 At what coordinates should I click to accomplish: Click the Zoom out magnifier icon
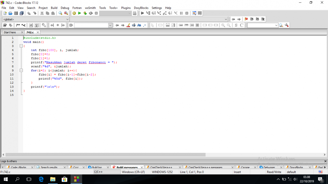pyautogui.click(x=229, y=25)
